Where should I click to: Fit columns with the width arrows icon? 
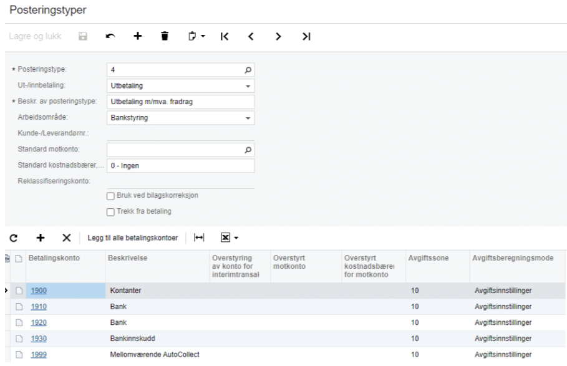tap(199, 238)
